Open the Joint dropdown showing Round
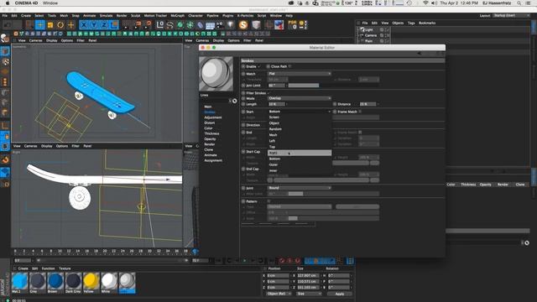537x302 pixels. click(x=300, y=188)
